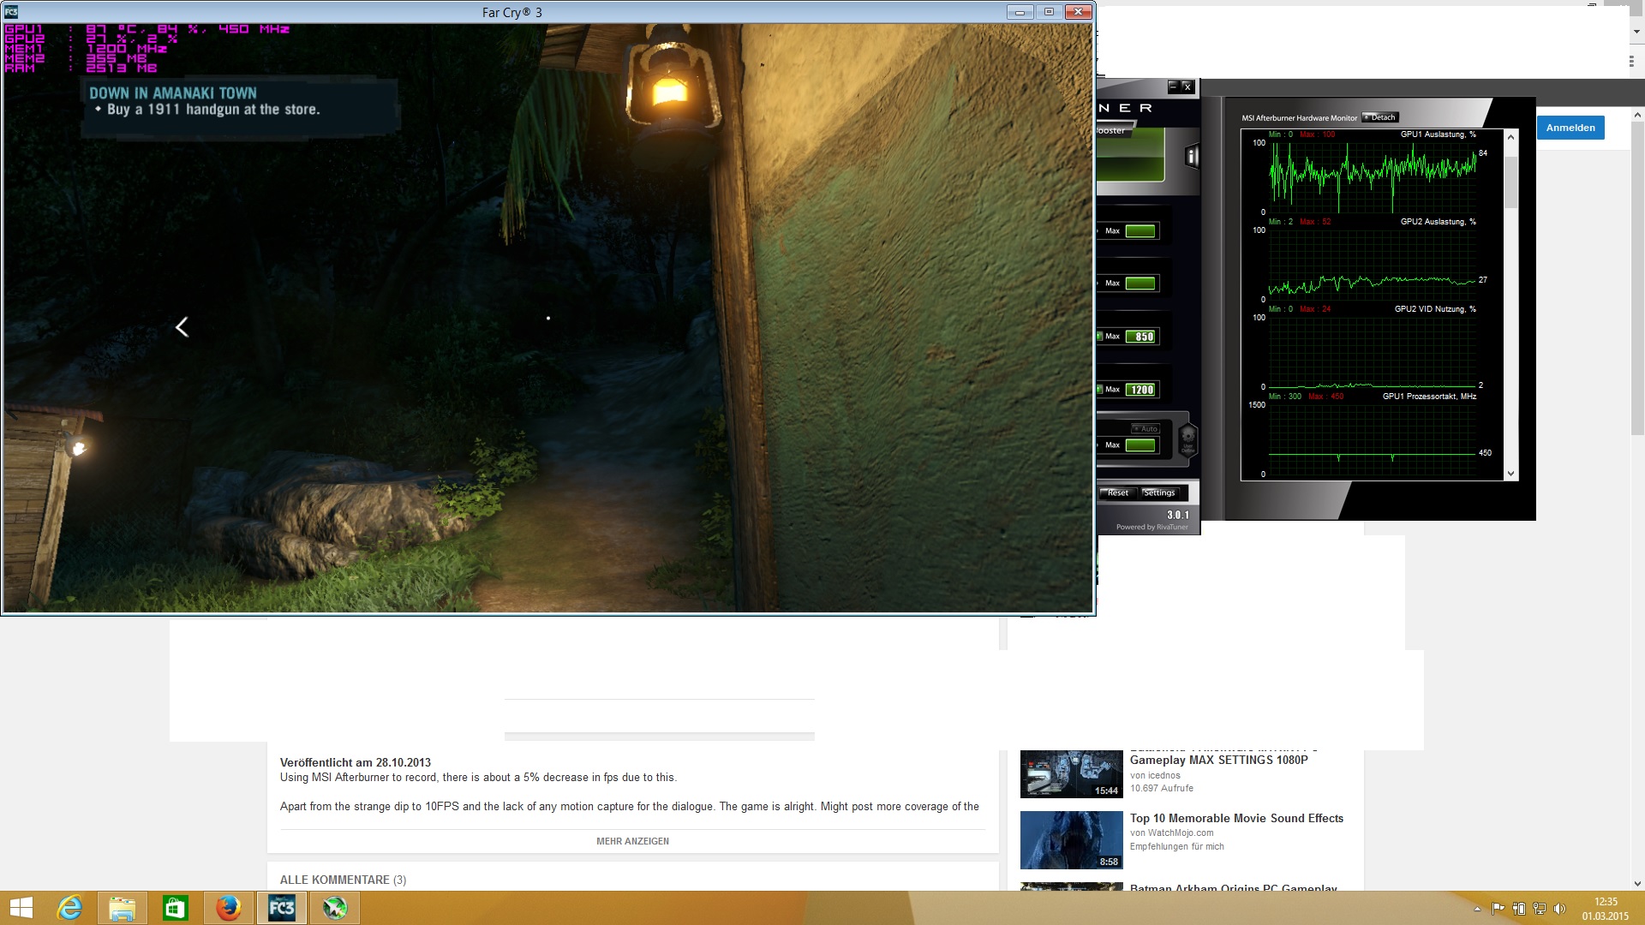The height and width of the screenshot is (925, 1645).
Task: Click the browser page scroll-down arrow
Action: [x=1637, y=884]
